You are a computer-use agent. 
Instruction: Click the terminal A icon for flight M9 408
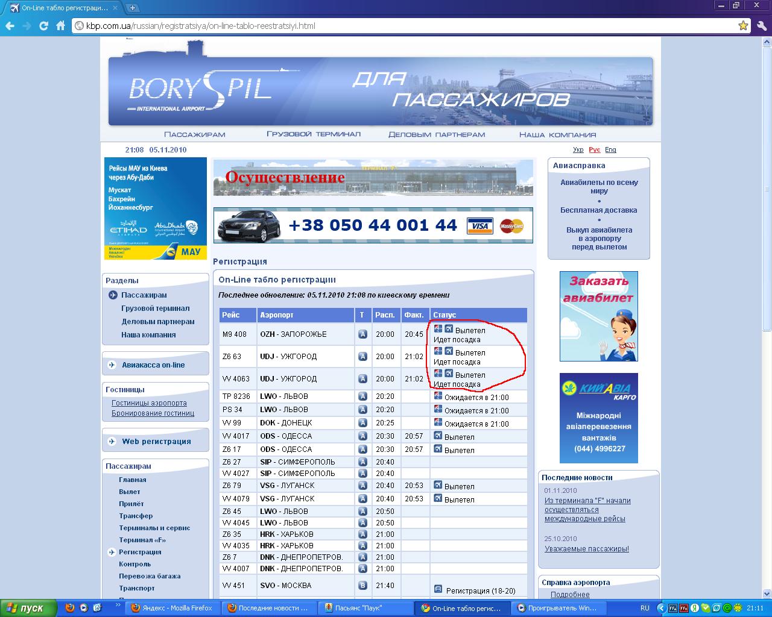362,334
